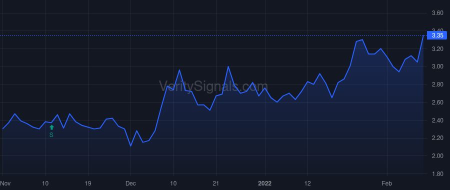This screenshot has height=190, width=450.
Task: Click the 3.20 price axis label
Action: tap(437, 49)
